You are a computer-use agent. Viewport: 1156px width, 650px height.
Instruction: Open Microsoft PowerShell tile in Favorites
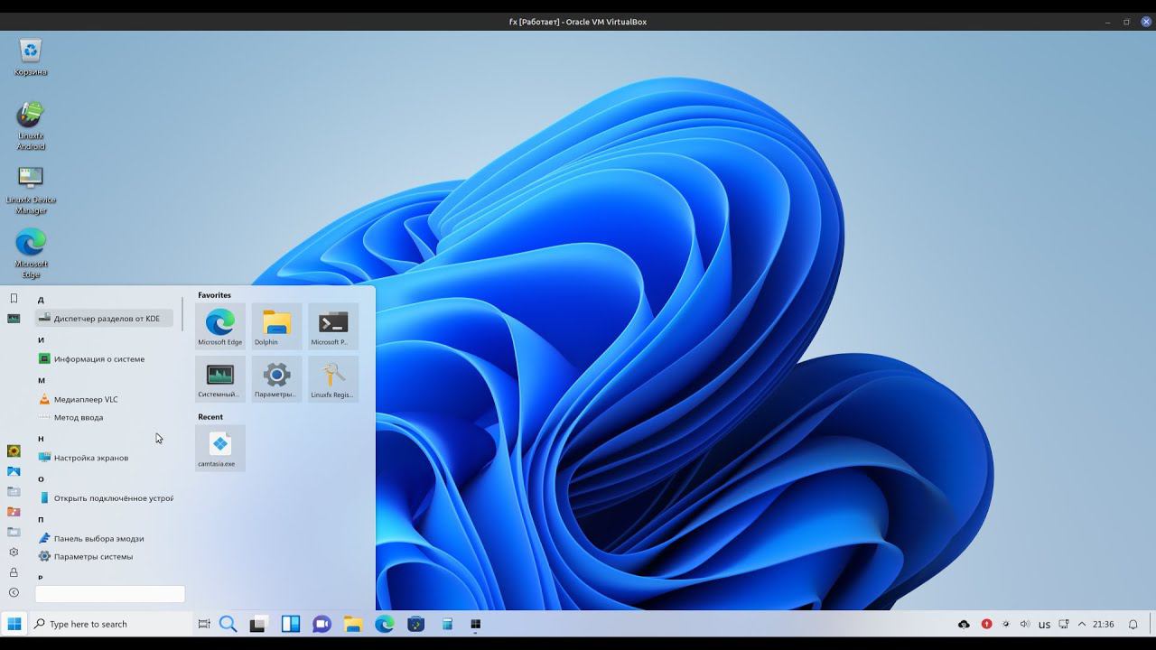tap(333, 327)
